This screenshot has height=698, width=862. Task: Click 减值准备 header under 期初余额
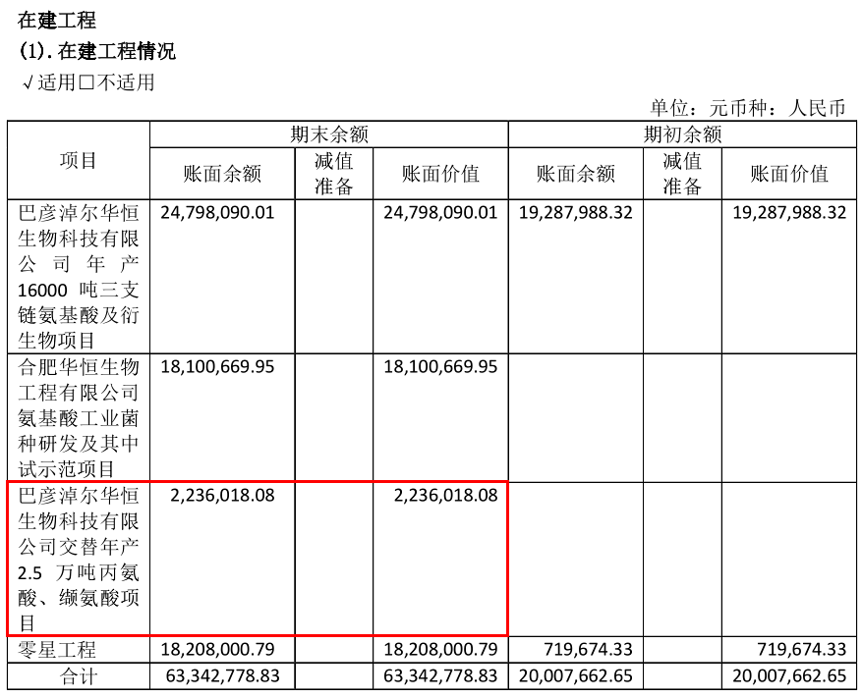pyautogui.click(x=682, y=174)
